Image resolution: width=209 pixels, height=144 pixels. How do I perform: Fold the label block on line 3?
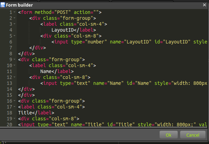[14, 24]
